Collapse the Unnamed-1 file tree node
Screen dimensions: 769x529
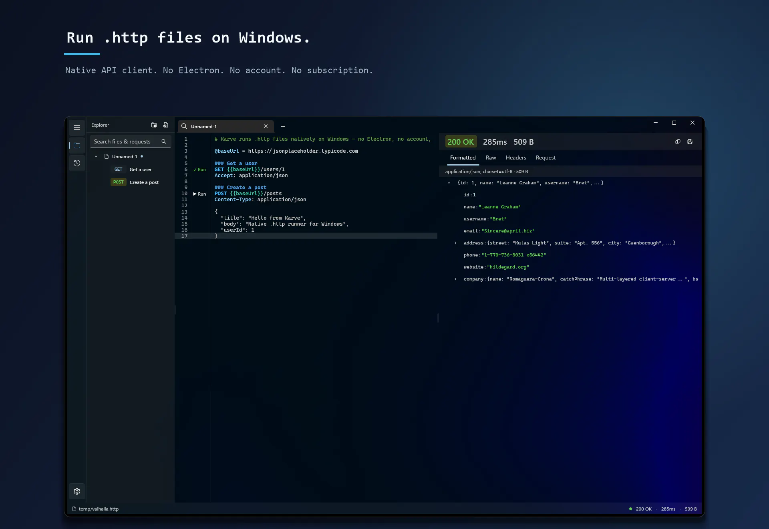click(96, 157)
